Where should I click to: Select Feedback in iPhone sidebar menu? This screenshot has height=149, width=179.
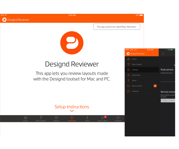pyautogui.click(x=135, y=91)
